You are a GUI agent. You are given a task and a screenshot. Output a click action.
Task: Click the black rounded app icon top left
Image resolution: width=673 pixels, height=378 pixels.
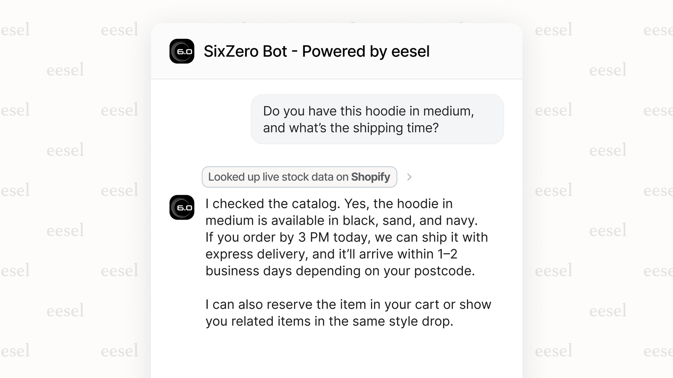182,51
